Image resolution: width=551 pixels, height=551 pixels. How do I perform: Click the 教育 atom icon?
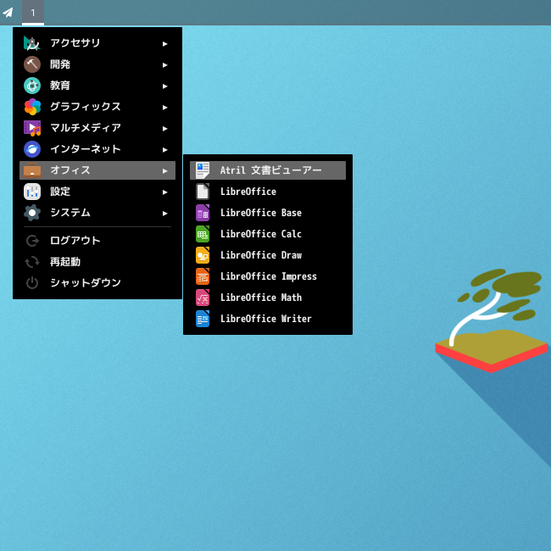tap(32, 86)
